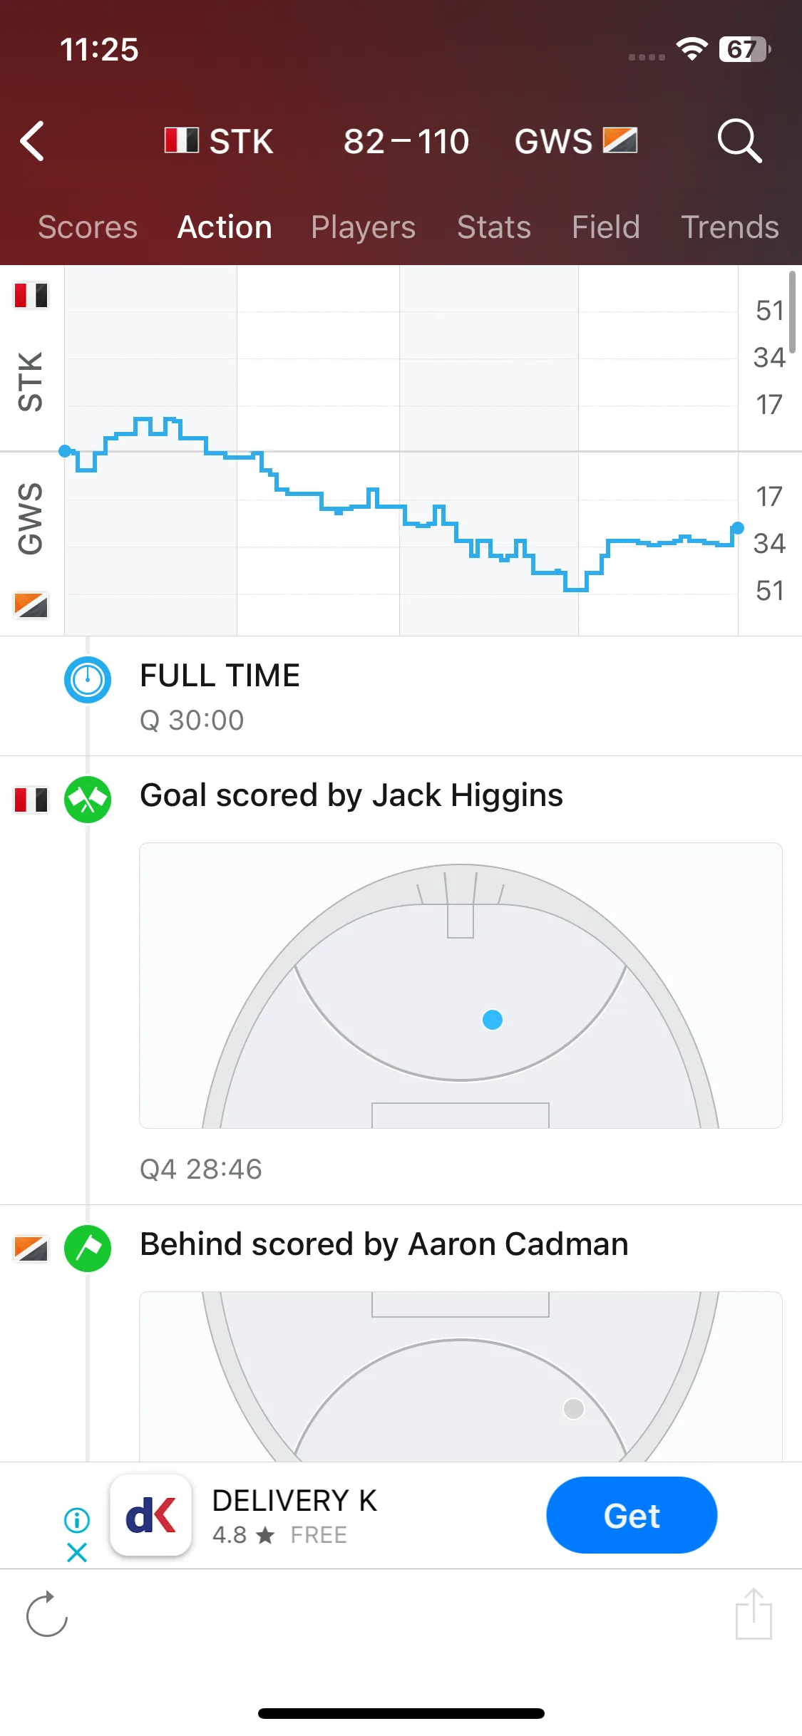Screen dimensions: 802x1736
Task: Tap the refresh icon at bottom
Action: (x=46, y=1613)
